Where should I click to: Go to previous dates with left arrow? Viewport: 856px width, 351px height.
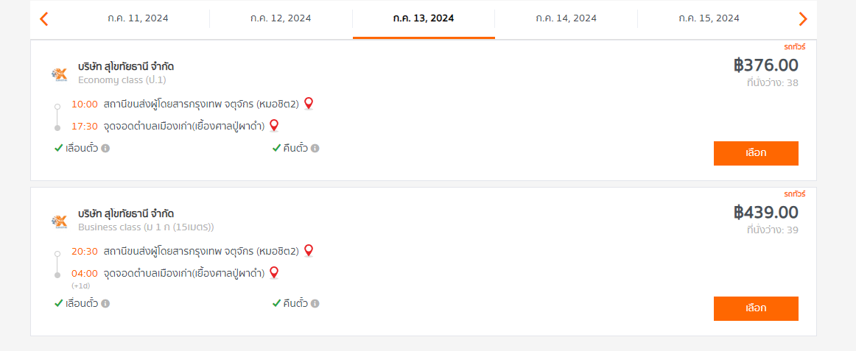pyautogui.click(x=44, y=19)
